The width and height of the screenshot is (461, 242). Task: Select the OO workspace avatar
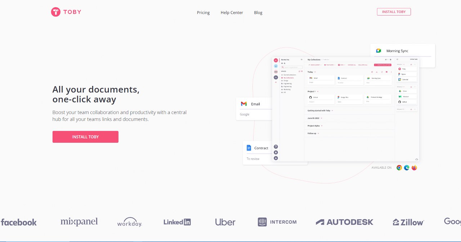tap(276, 72)
